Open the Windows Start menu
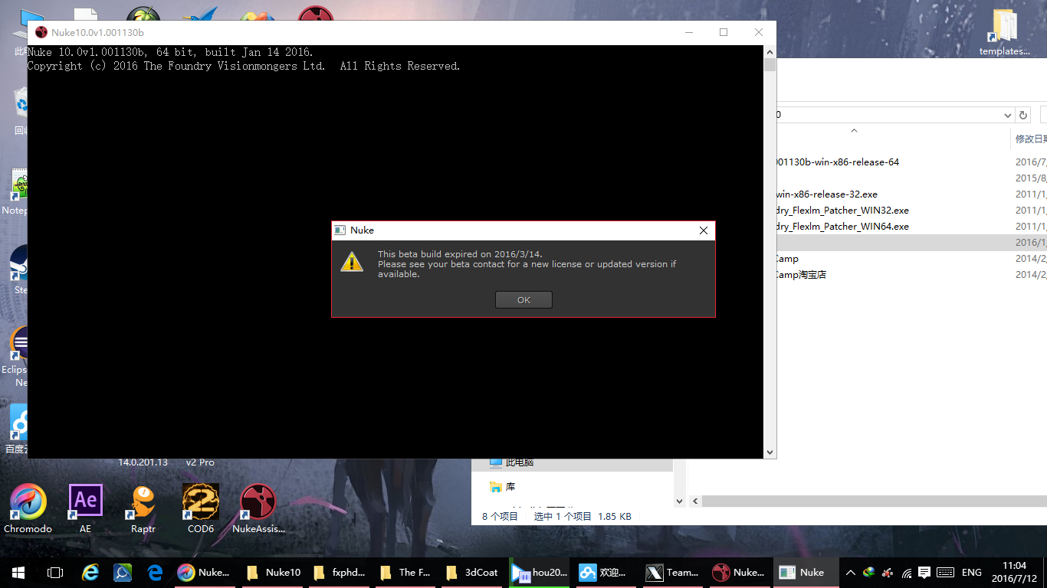 tap(18, 572)
